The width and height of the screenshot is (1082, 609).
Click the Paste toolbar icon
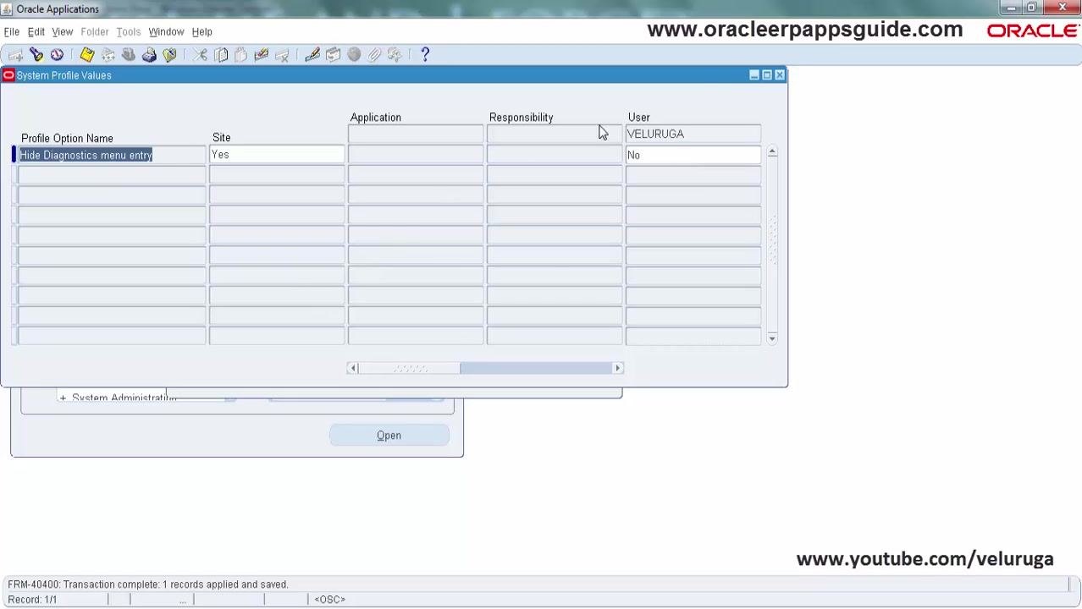point(241,55)
